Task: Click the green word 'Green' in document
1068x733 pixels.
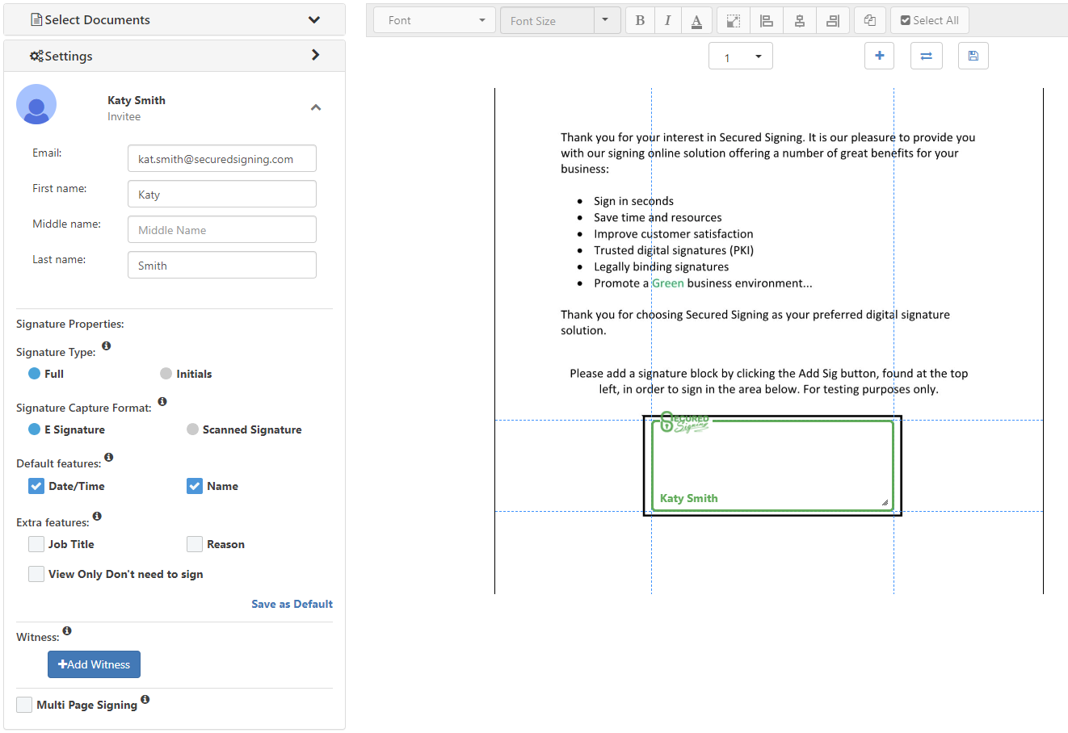Action: coord(668,283)
